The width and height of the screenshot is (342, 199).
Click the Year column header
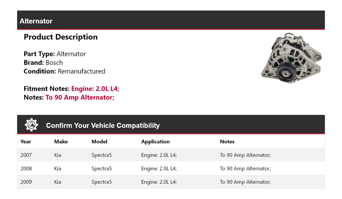(x=26, y=142)
